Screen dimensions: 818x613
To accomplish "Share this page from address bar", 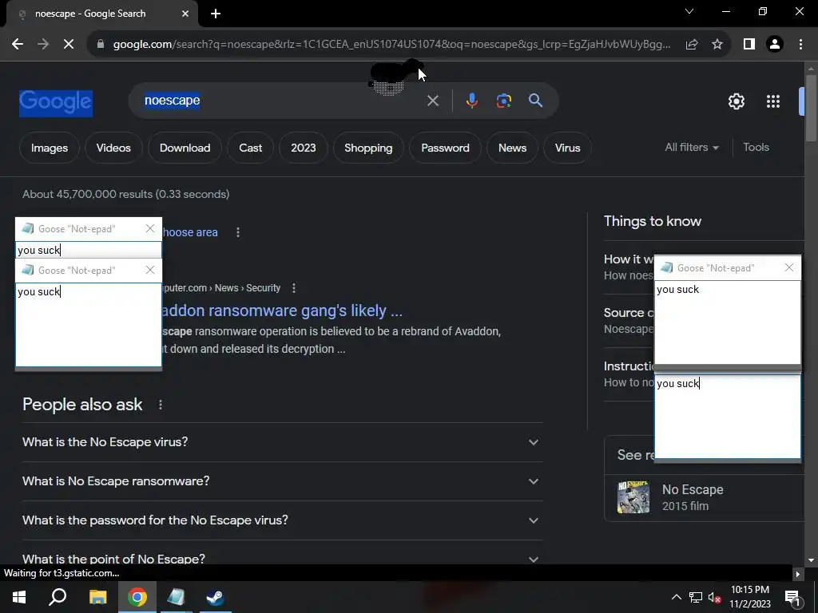I will pyautogui.click(x=692, y=45).
